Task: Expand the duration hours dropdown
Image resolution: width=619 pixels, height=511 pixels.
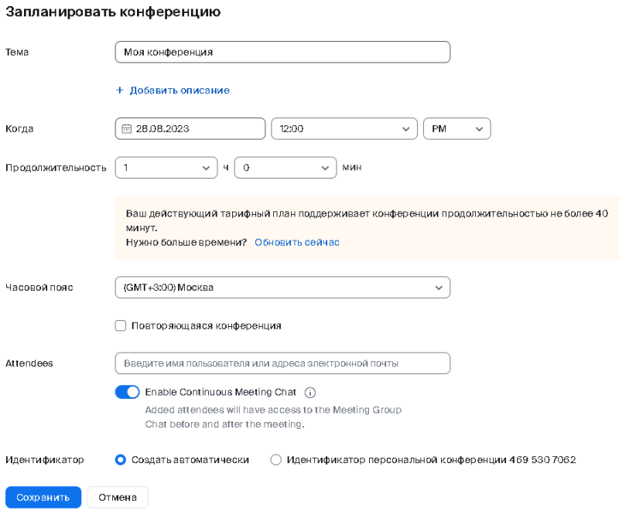Action: pos(166,168)
